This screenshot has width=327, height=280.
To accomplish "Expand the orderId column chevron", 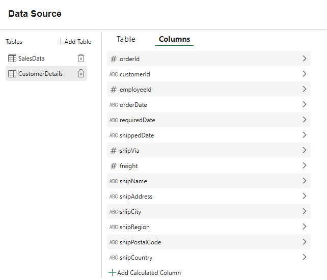I will pos(304,59).
